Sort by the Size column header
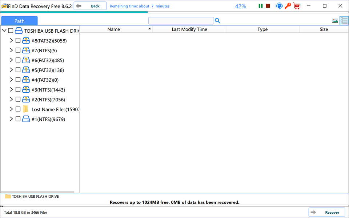349x218 pixels. [324, 29]
